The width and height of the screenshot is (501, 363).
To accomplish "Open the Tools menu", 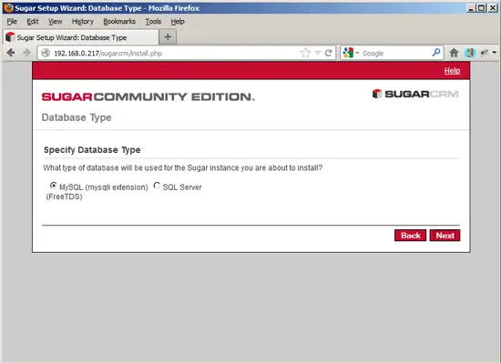I will pyautogui.click(x=153, y=21).
